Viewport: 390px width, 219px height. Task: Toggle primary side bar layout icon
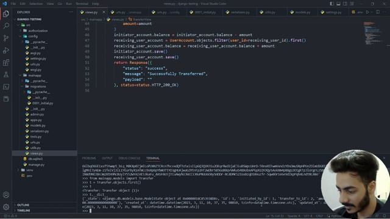(x=331, y=4)
